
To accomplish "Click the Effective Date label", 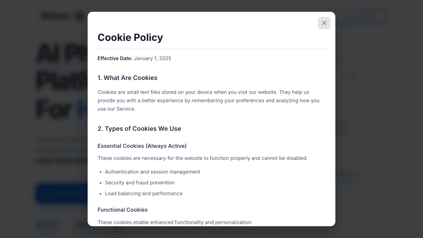I will point(115,58).
